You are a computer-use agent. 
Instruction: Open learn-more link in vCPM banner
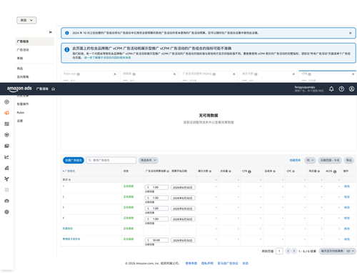coord(107,58)
